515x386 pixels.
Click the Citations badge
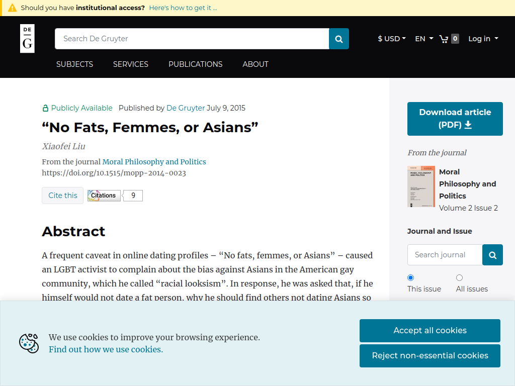[104, 196]
